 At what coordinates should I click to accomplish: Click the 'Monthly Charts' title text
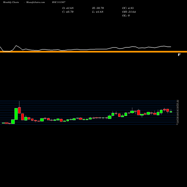point(11,2)
